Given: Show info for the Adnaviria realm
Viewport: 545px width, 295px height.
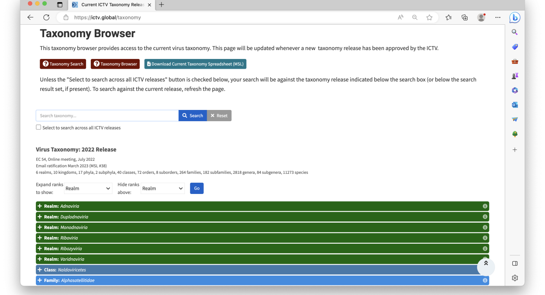Looking at the screenshot, I should click(x=485, y=206).
